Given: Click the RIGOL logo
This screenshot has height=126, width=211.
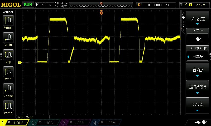Looking at the screenshot, I should tap(11, 5).
